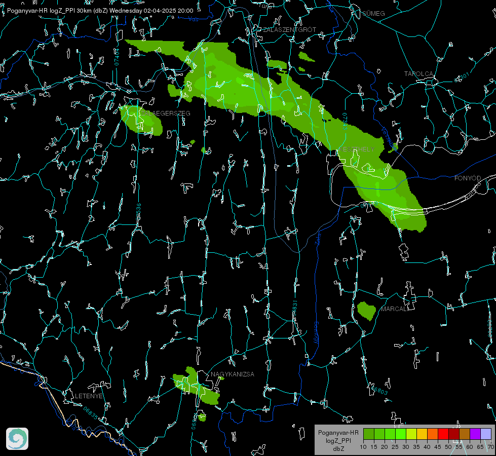Click the TAPOLCA town label
496x456 pixels.
418,74
